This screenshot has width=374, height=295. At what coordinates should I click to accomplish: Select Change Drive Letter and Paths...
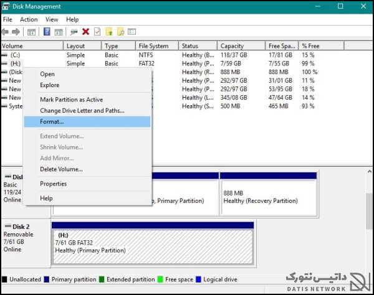(87, 111)
